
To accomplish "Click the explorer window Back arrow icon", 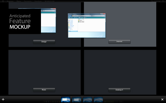I will pyautogui.click(x=69, y=16).
